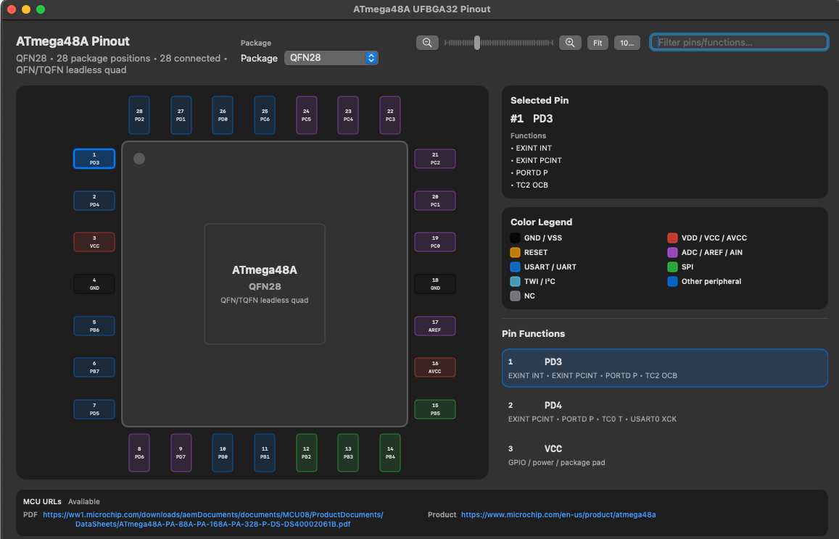Select pin 27 PD1 on the chip
The height and width of the screenshot is (539, 839).
(181, 115)
